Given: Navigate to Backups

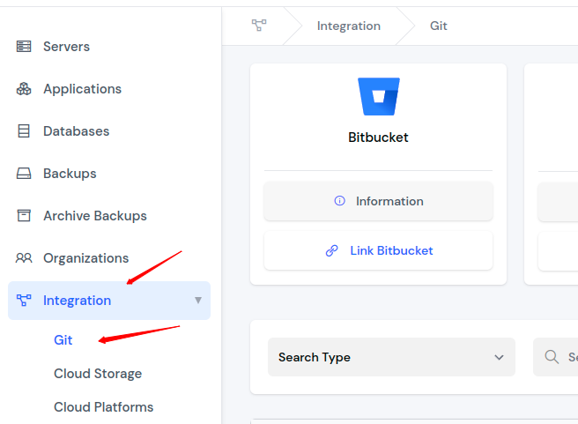Looking at the screenshot, I should [x=70, y=174].
